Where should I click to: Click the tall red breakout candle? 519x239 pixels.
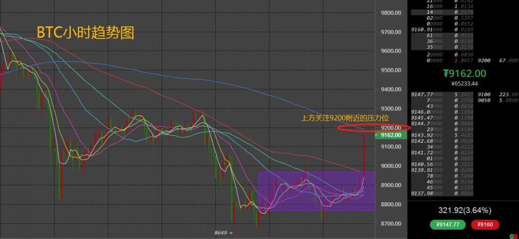coord(364,156)
